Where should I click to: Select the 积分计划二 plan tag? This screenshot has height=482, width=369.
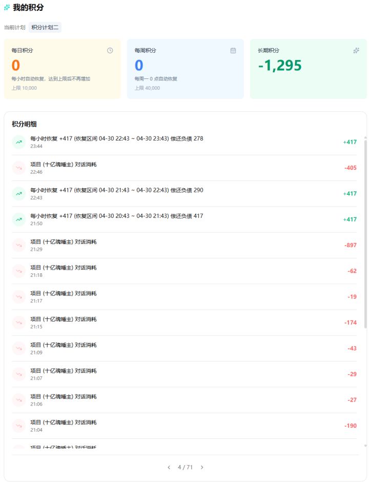[x=45, y=27]
